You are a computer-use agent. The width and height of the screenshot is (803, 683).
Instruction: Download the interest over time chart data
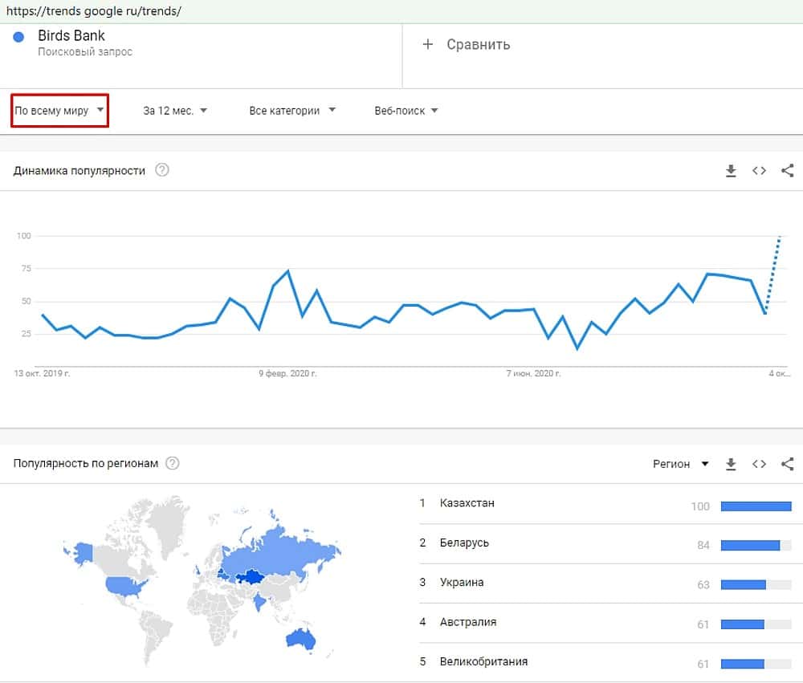731,170
